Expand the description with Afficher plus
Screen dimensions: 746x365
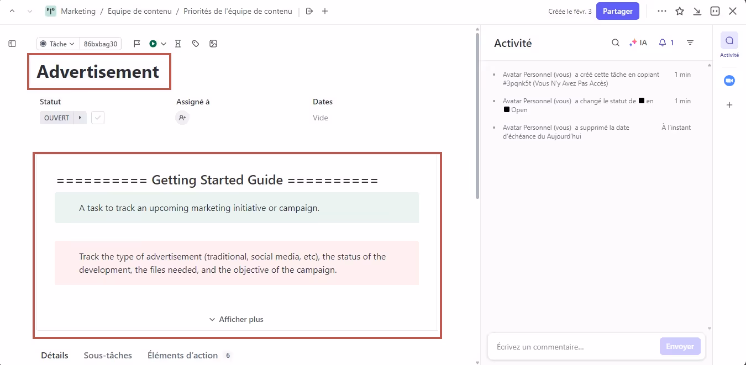pos(237,319)
